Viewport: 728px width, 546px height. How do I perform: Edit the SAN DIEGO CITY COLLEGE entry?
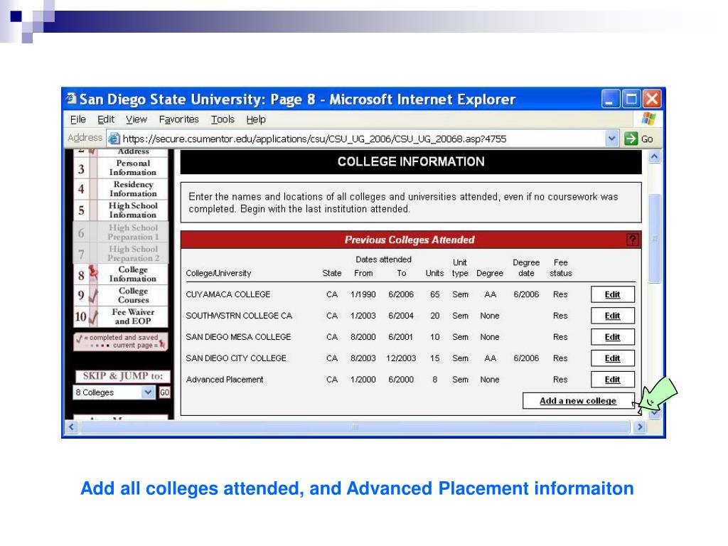click(x=612, y=358)
